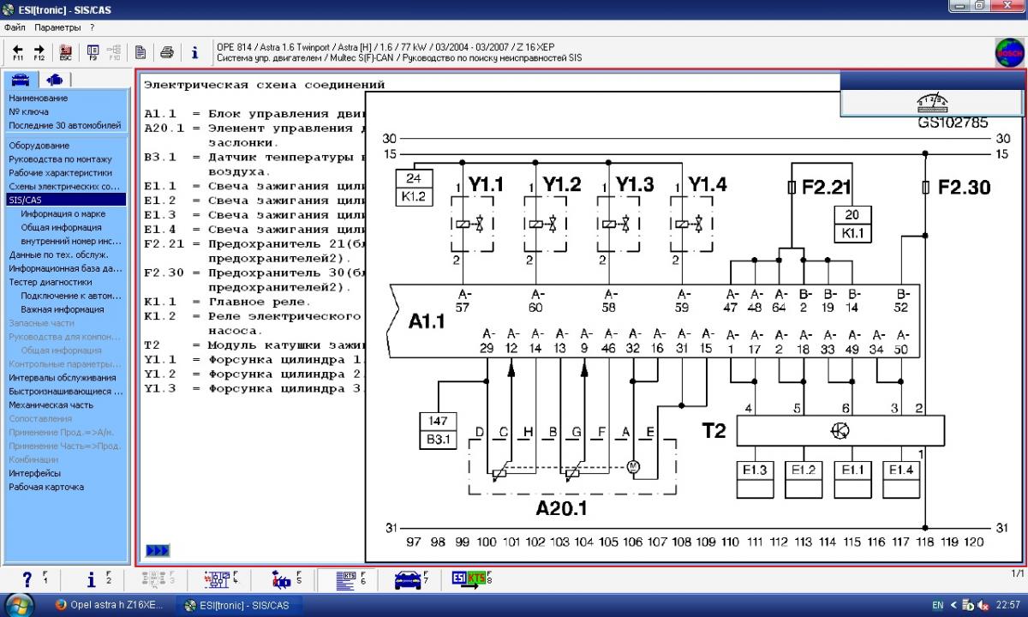Open the F4 wiring diagram icon

(x=217, y=580)
